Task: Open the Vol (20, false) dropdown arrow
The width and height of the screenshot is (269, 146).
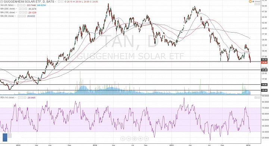Action: (x=15, y=5)
